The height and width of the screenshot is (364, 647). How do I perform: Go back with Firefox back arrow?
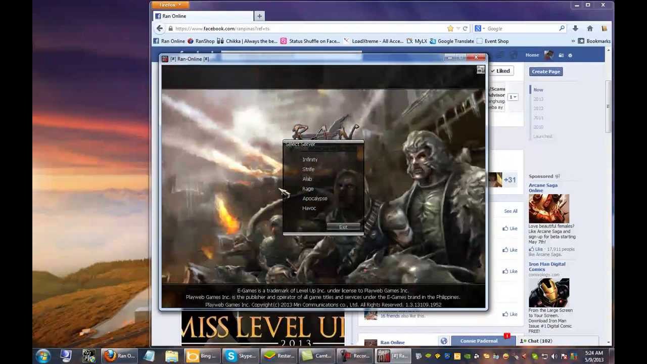click(x=160, y=29)
